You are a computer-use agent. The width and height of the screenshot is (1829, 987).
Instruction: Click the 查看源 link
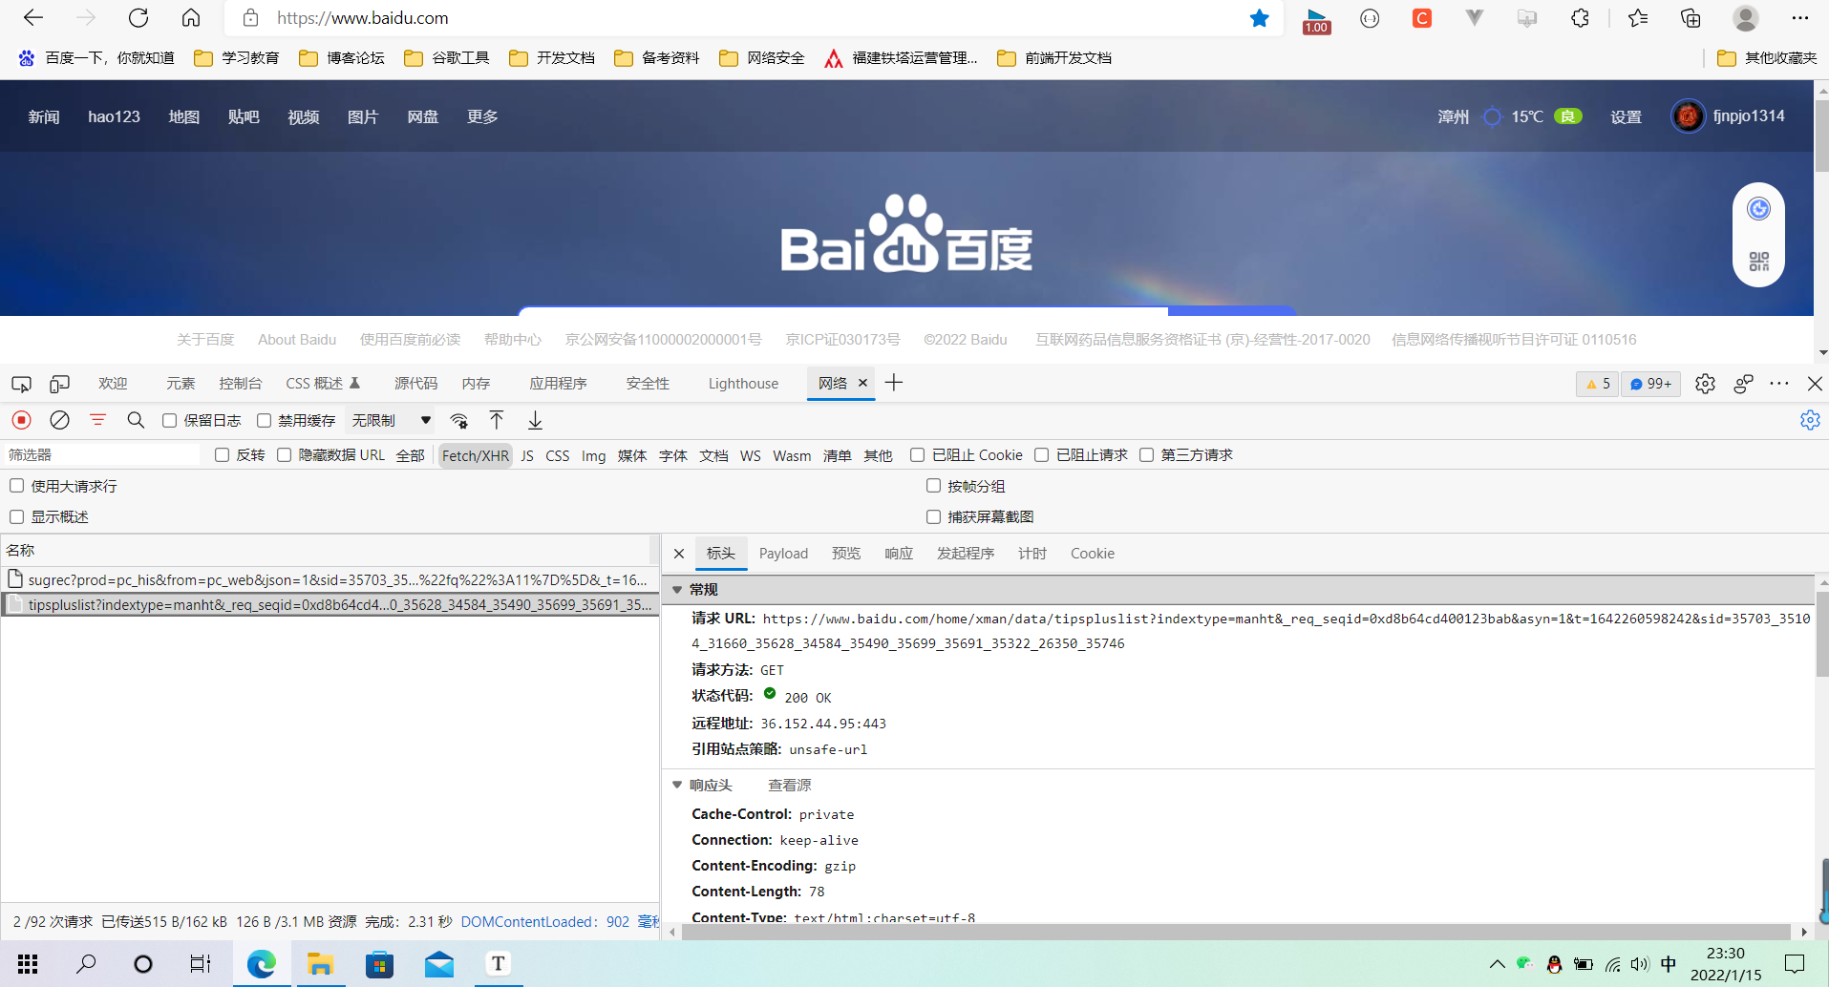pos(788,785)
